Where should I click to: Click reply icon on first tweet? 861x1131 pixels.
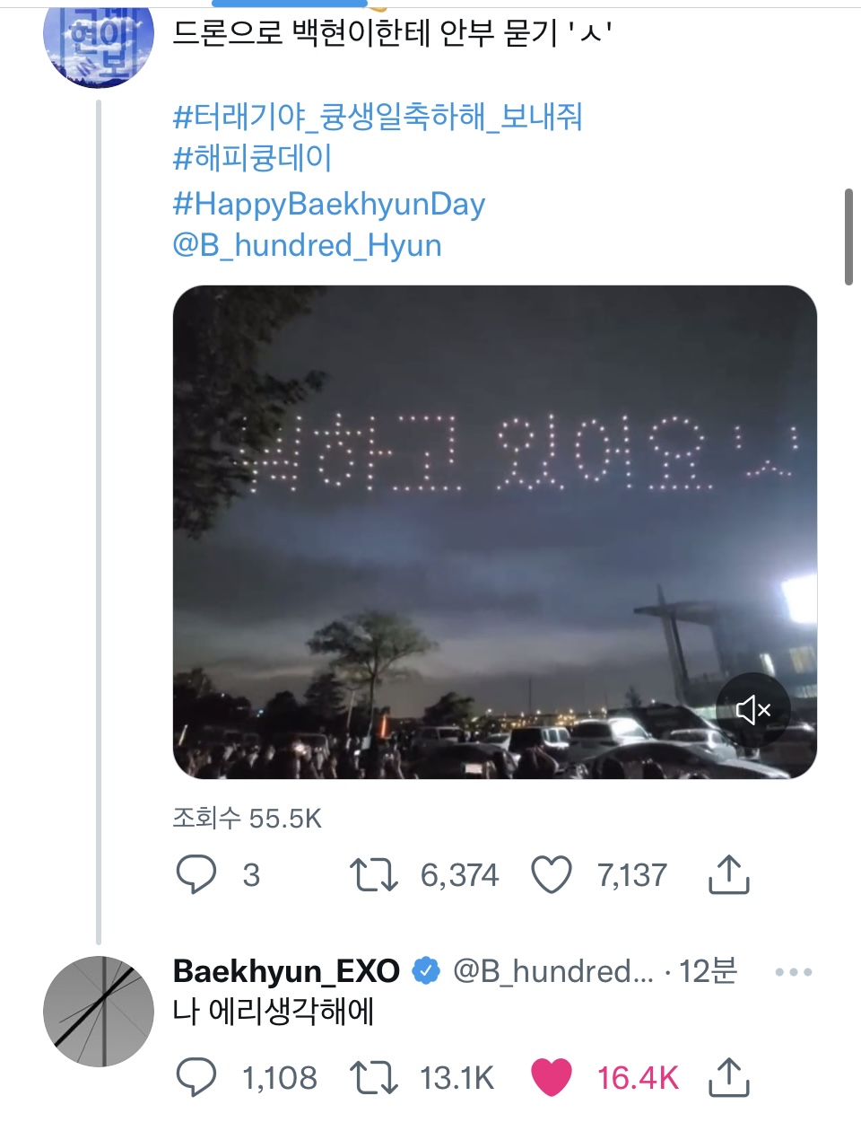coord(196,874)
